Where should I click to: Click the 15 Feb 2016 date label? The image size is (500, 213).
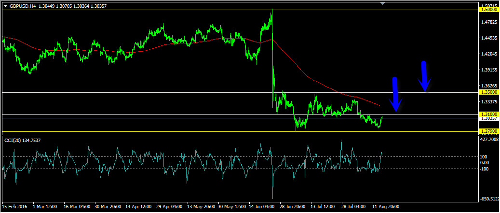pos(14,206)
